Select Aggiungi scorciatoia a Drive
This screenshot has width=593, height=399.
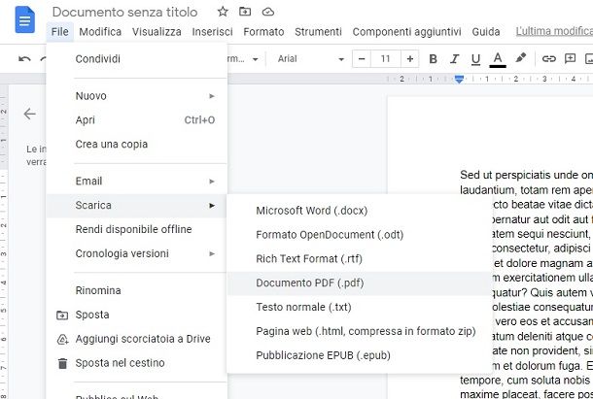137,340
